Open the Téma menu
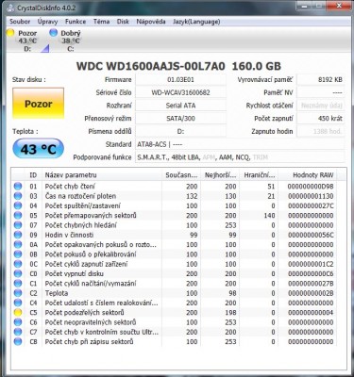This screenshot has height=377, width=354. tap(101, 22)
